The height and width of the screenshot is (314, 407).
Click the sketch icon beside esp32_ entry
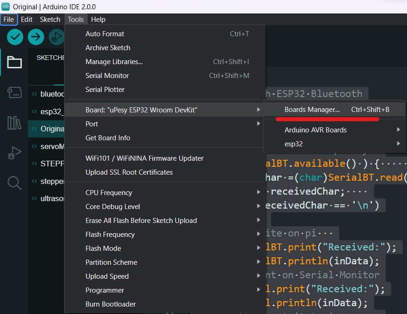click(34, 111)
